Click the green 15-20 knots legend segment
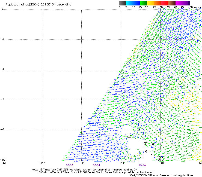This screenshot has height=177, width=202. pos(144,3)
